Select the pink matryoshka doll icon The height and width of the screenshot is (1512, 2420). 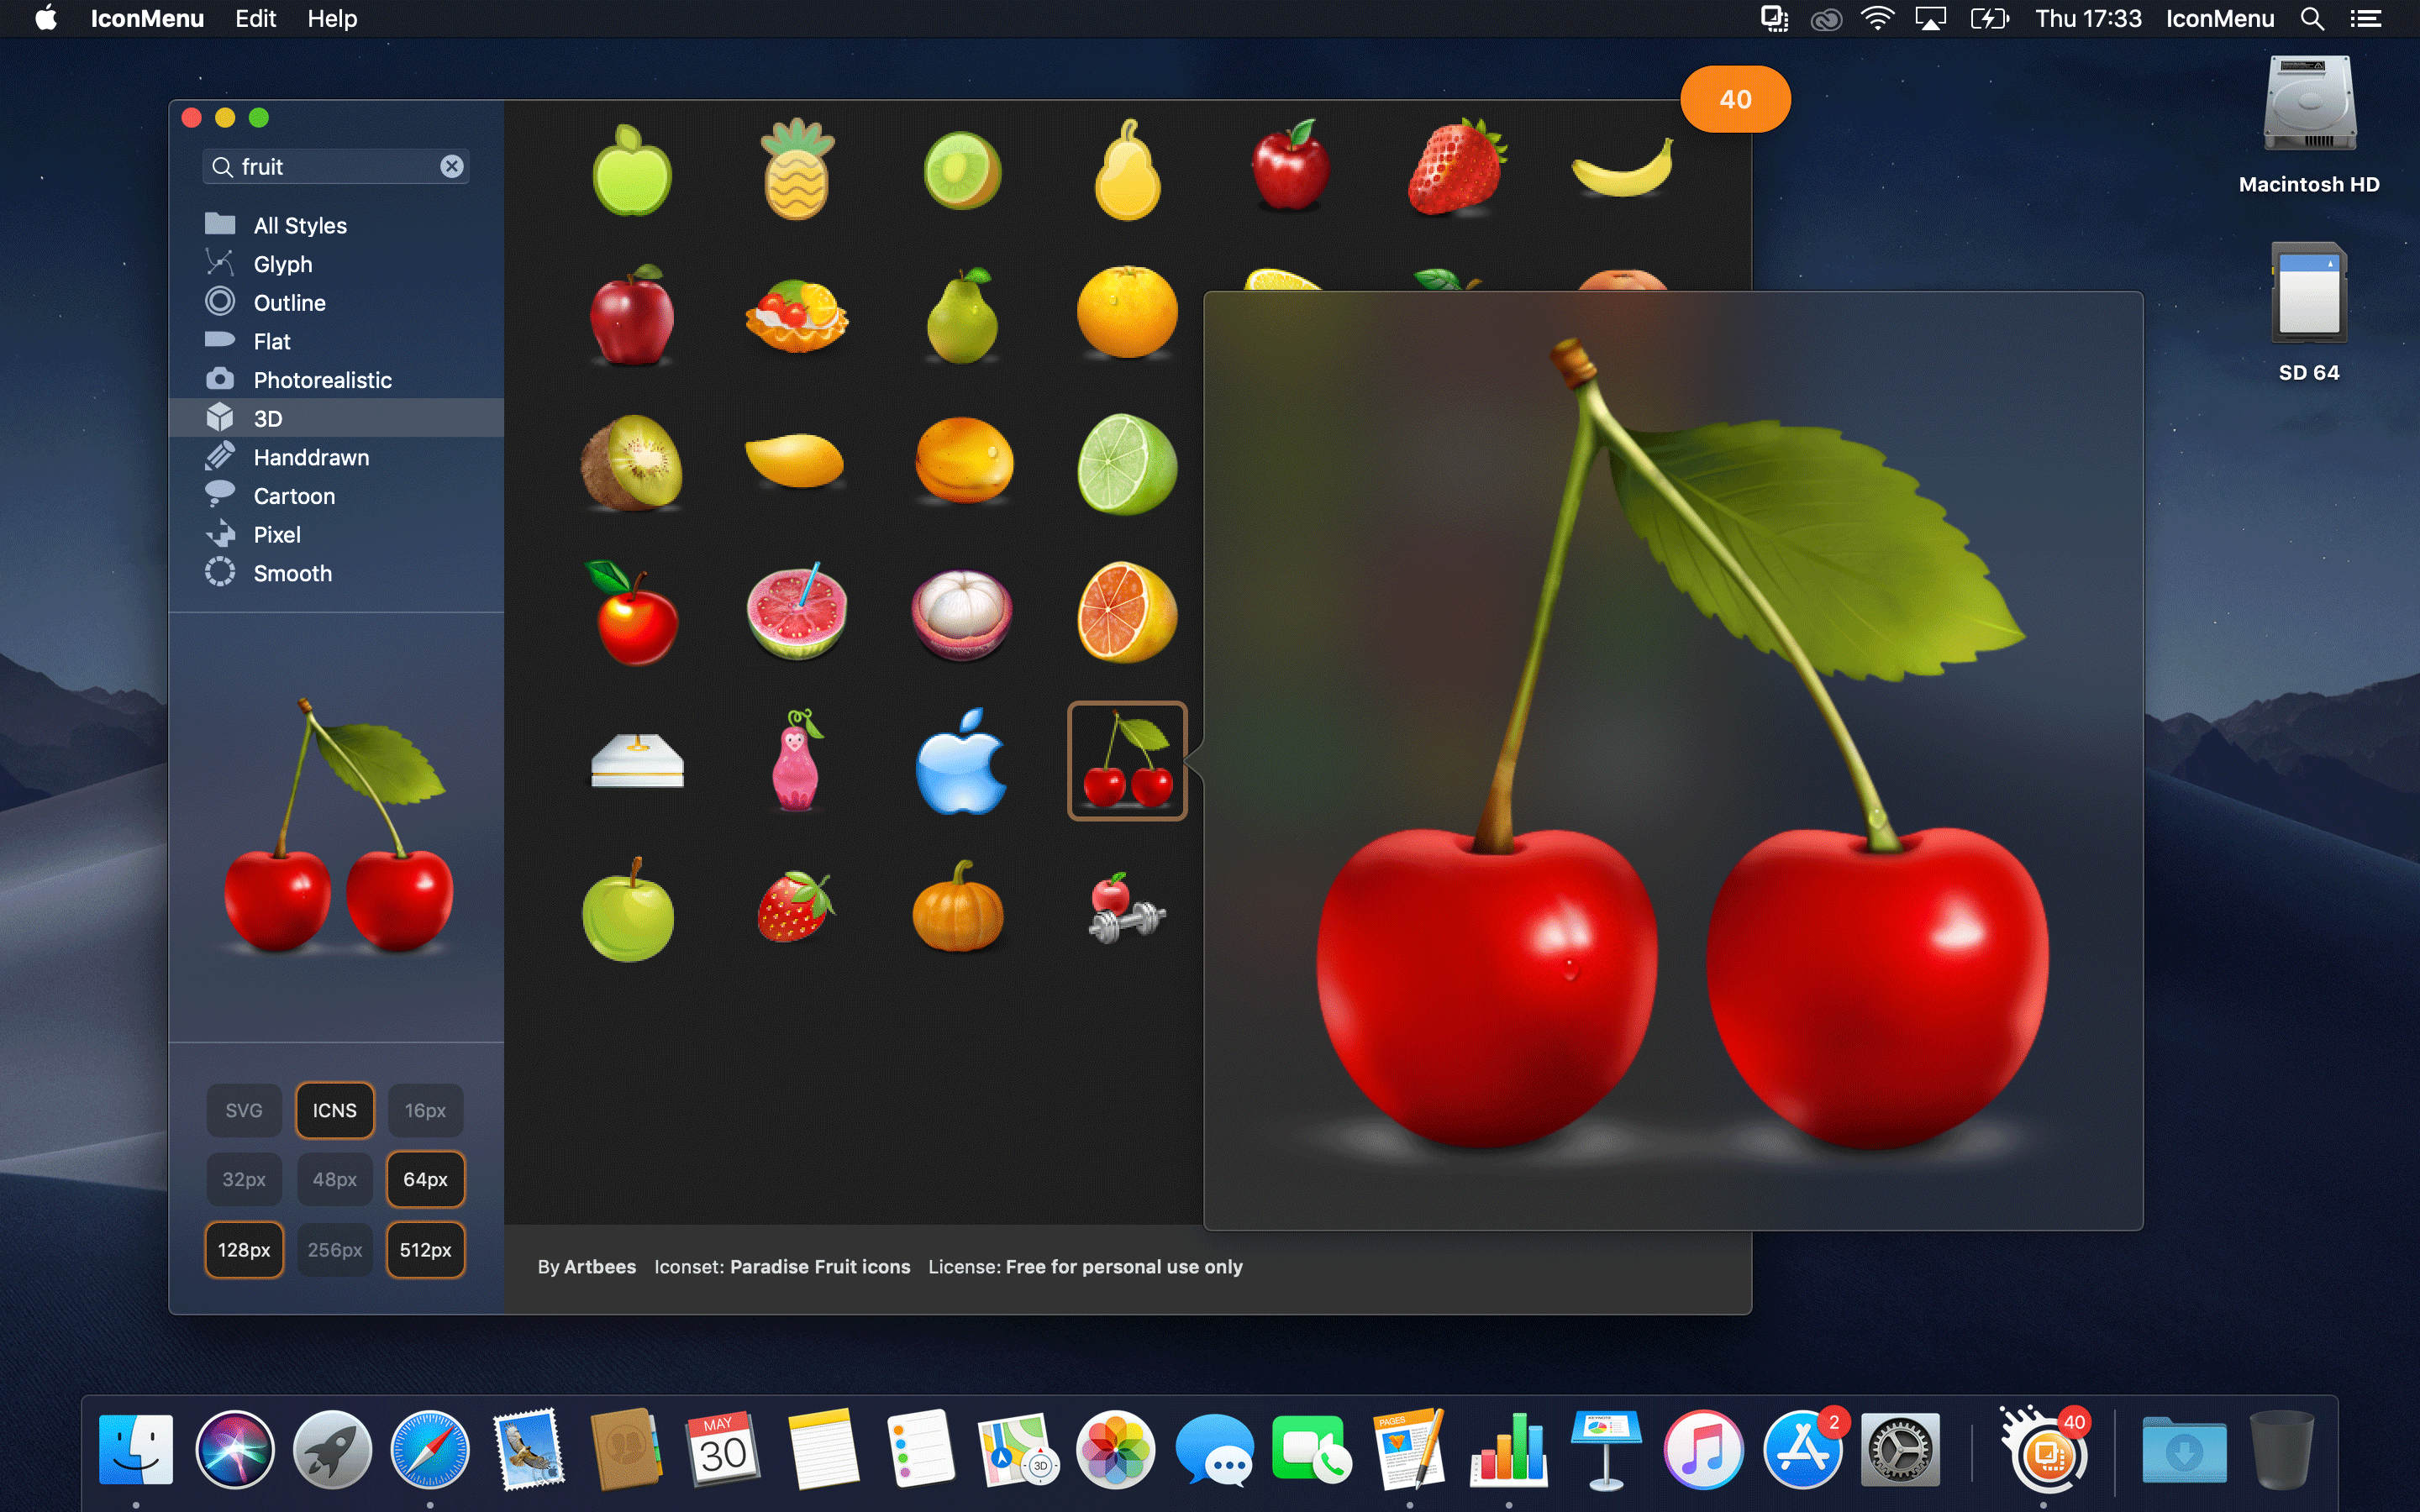click(796, 760)
